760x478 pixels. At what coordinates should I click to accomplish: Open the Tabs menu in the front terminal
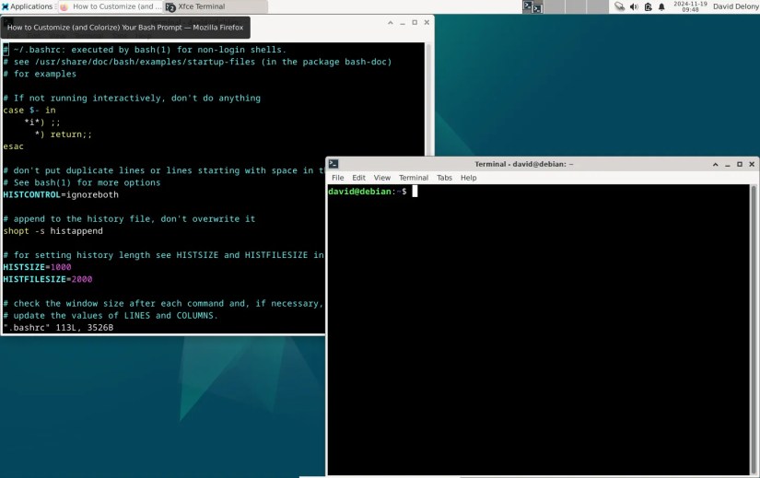[x=444, y=178]
